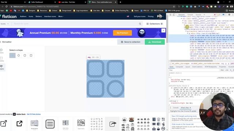Image resolution: width=234 pixels, height=131 pixels.
Task: Collapse the detail__editor__icon-wrapper div node
Action: pos(181,19)
